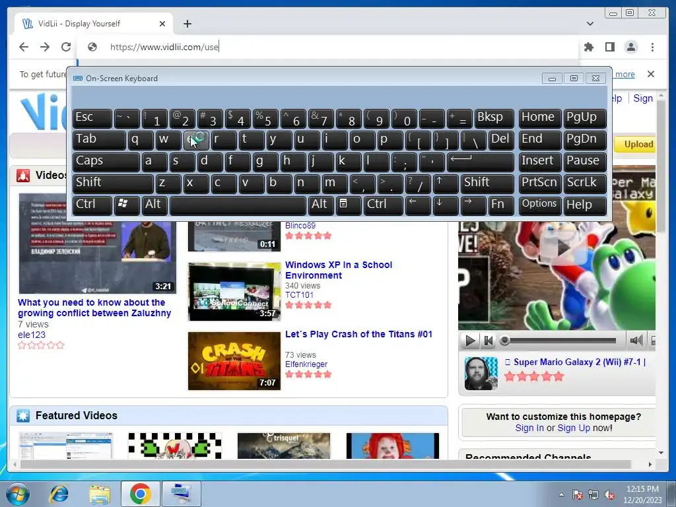Play the featured video with the play button
The width and height of the screenshot is (676, 507).
pos(469,341)
